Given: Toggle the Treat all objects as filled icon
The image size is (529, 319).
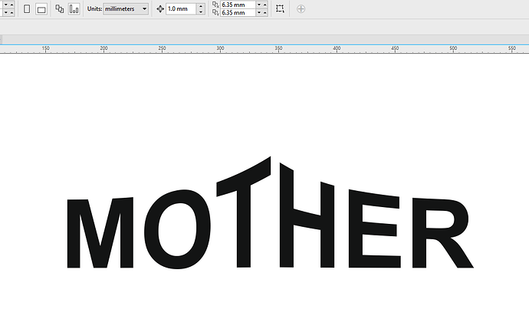Looking at the screenshot, I should (x=280, y=9).
